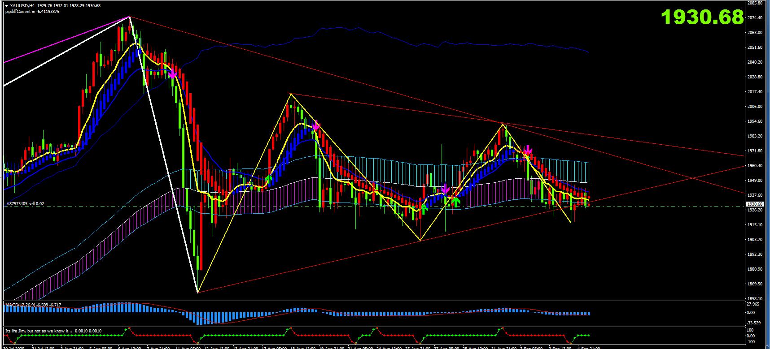Click the large green 1930.68 price label
The image size is (770, 349).
(x=702, y=17)
